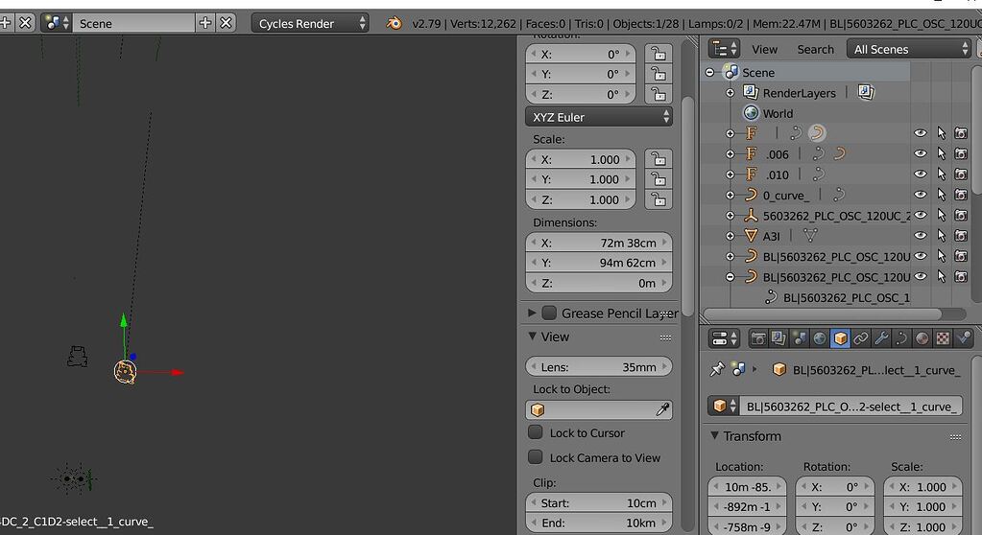The height and width of the screenshot is (535, 982).
Task: Enable the Grease Pencil Layers checkbox
Action: 549,313
